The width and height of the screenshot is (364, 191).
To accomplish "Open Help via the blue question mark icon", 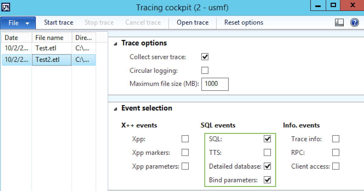I will pos(355,22).
